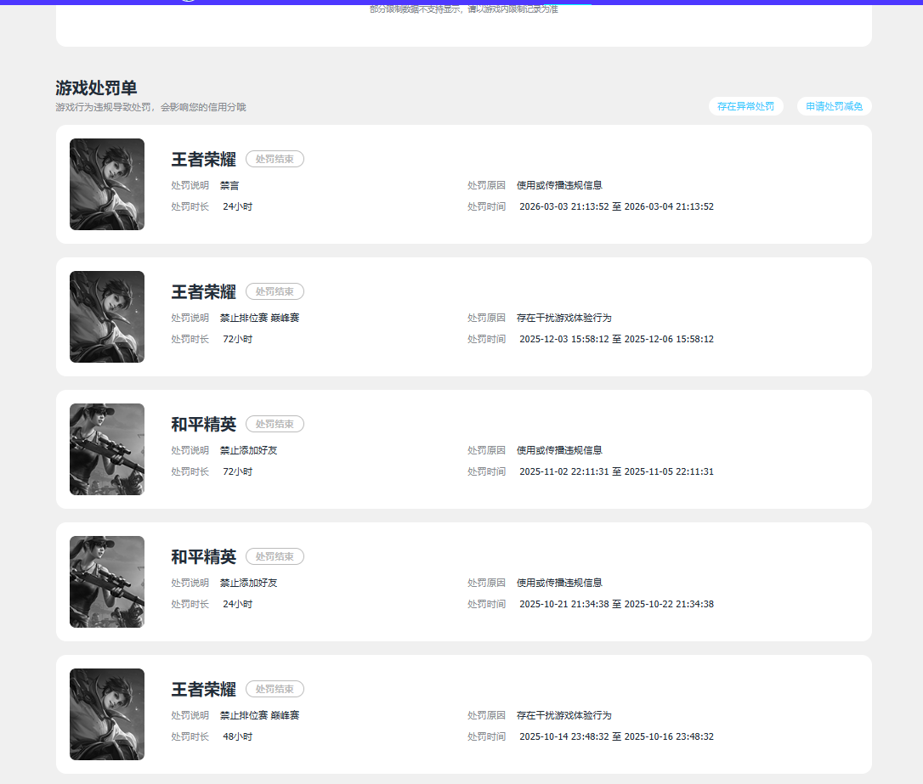Select the 和平精英 title in the 72小时 card
Screen dimensions: 923x784
pos(204,424)
